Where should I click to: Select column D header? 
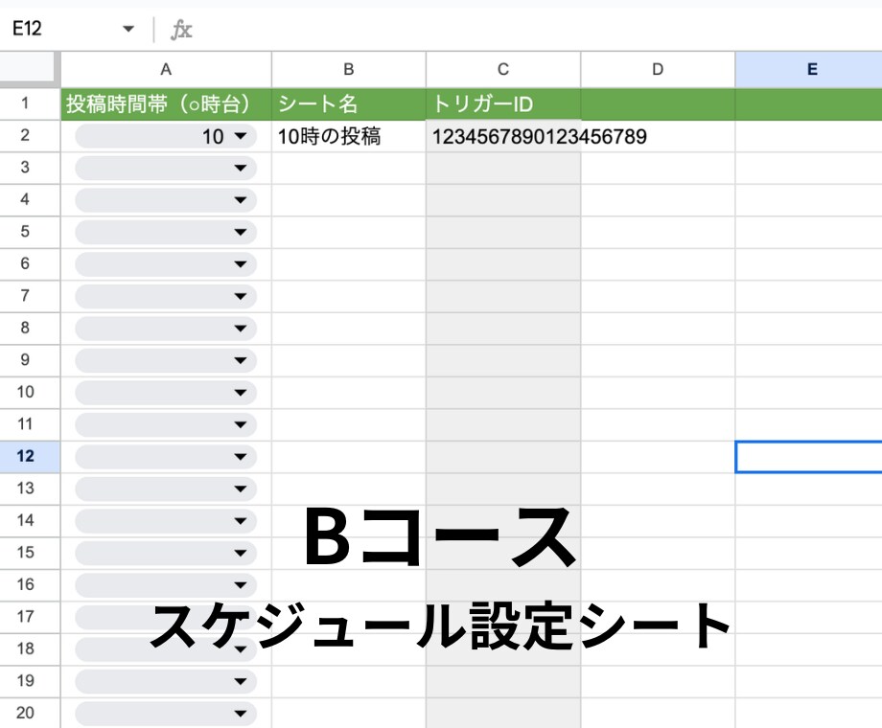click(658, 69)
